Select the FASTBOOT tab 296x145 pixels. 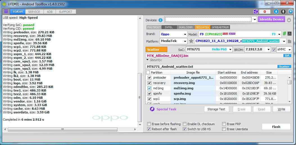click(x=154, y=27)
